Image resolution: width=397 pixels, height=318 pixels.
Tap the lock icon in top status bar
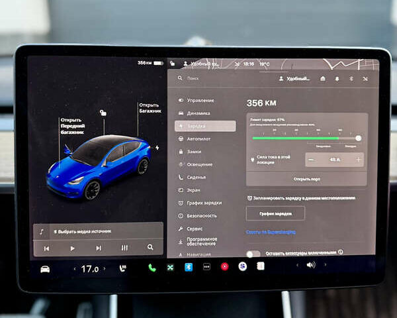click(173, 63)
